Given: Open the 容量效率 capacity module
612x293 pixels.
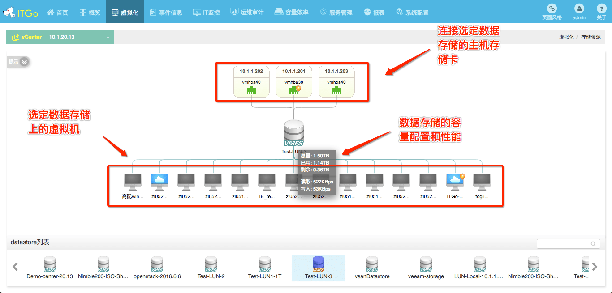Looking at the screenshot, I should tap(291, 12).
